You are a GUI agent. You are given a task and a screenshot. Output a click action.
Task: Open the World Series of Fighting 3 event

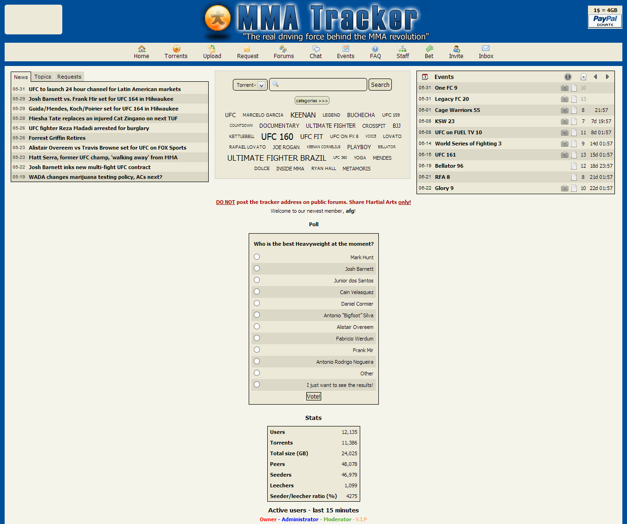468,144
